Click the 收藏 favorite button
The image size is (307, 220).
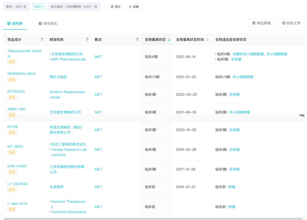click(x=134, y=7)
